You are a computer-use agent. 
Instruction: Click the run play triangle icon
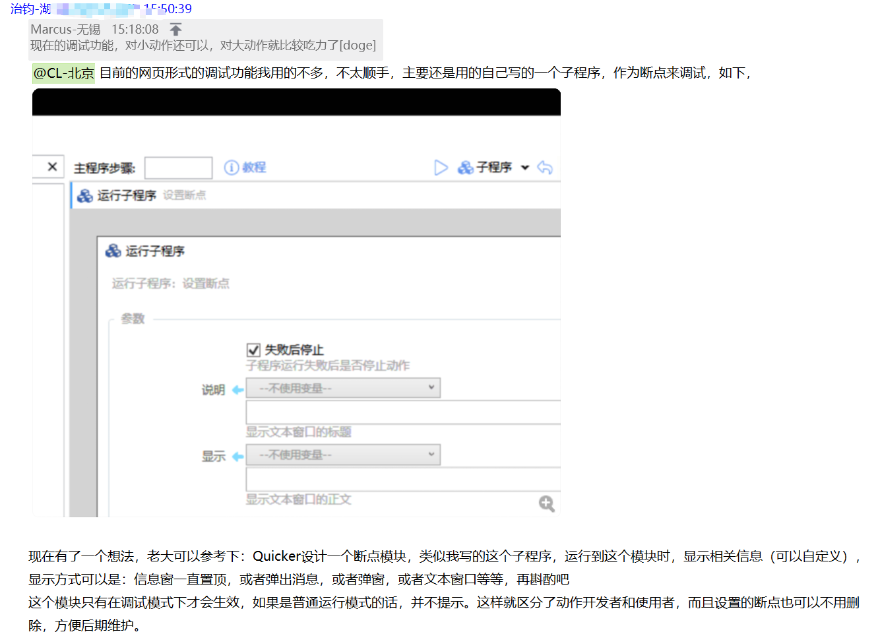tap(441, 168)
